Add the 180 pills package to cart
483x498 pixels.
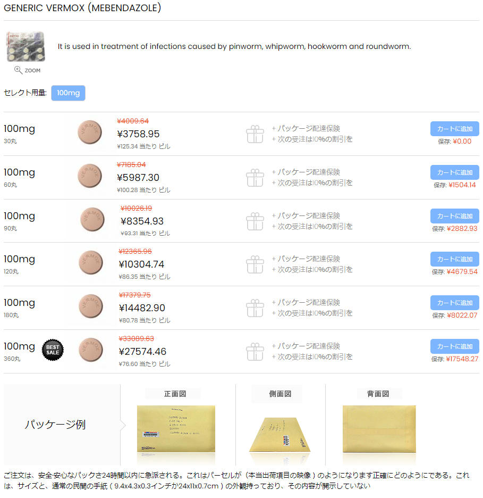tap(454, 303)
